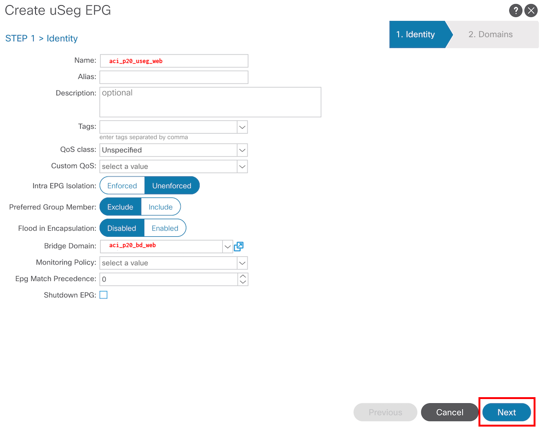Close the Create uSeg EPG dialog
Image resolution: width=545 pixels, height=428 pixels.
(x=531, y=11)
